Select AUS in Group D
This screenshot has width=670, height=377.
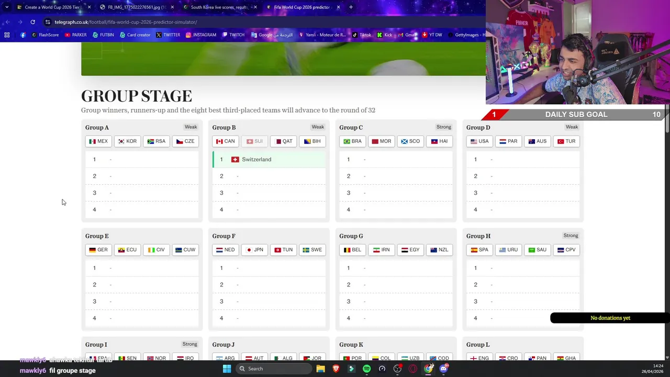pos(538,141)
